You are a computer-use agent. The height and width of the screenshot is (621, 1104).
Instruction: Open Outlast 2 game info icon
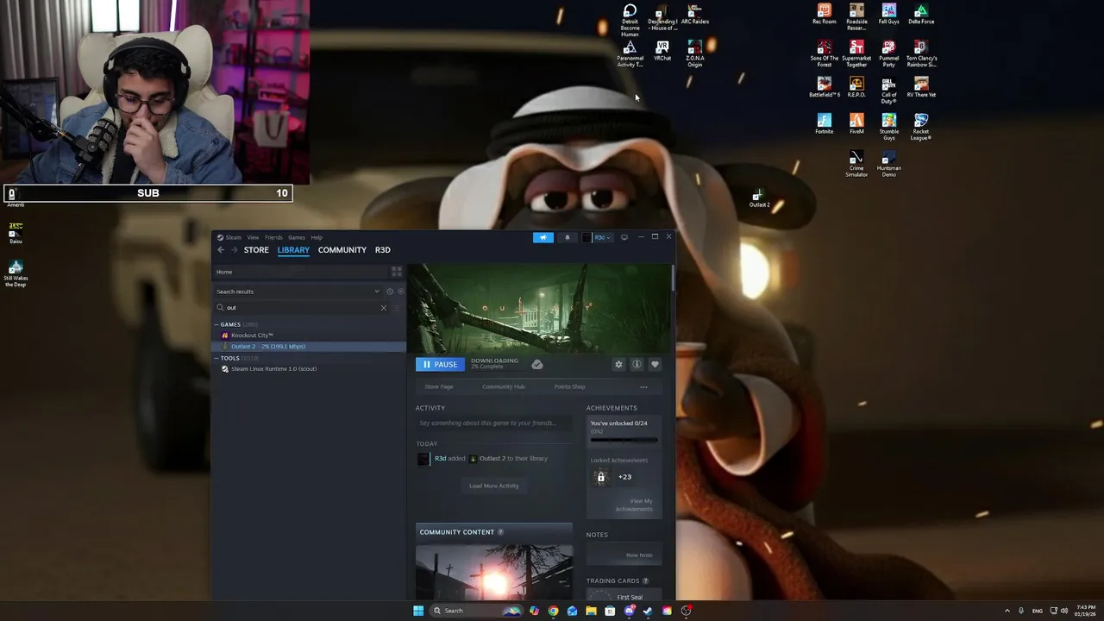pyautogui.click(x=637, y=365)
